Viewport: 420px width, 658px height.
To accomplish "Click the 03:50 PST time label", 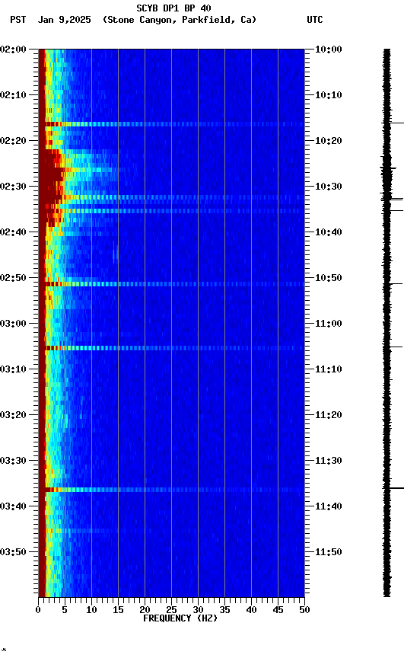I will 13,552.
